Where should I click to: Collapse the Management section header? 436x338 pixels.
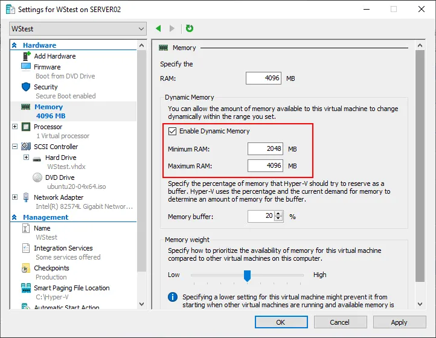(x=16, y=217)
